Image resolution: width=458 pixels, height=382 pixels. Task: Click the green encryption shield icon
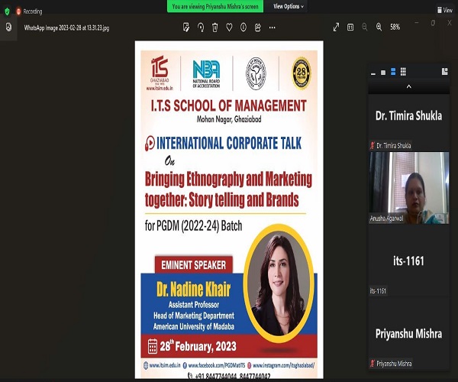[x=7, y=11]
